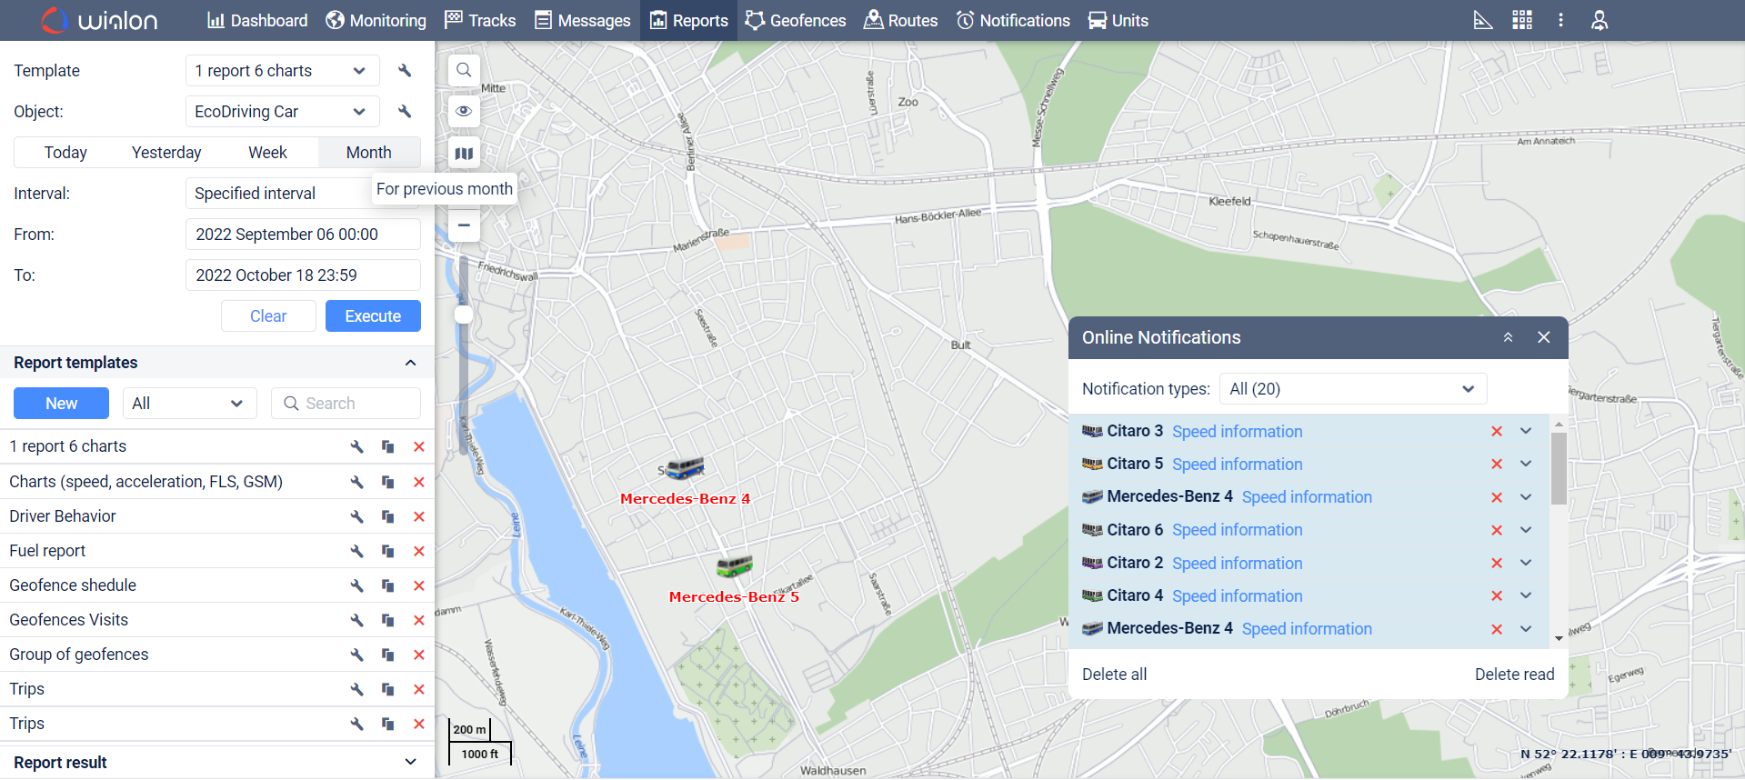Click the map zoom slider handle
This screenshot has width=1745, height=780.
click(464, 315)
